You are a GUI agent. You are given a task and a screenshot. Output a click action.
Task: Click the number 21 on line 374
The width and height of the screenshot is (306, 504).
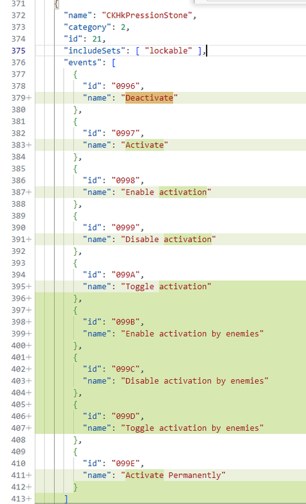(x=97, y=39)
